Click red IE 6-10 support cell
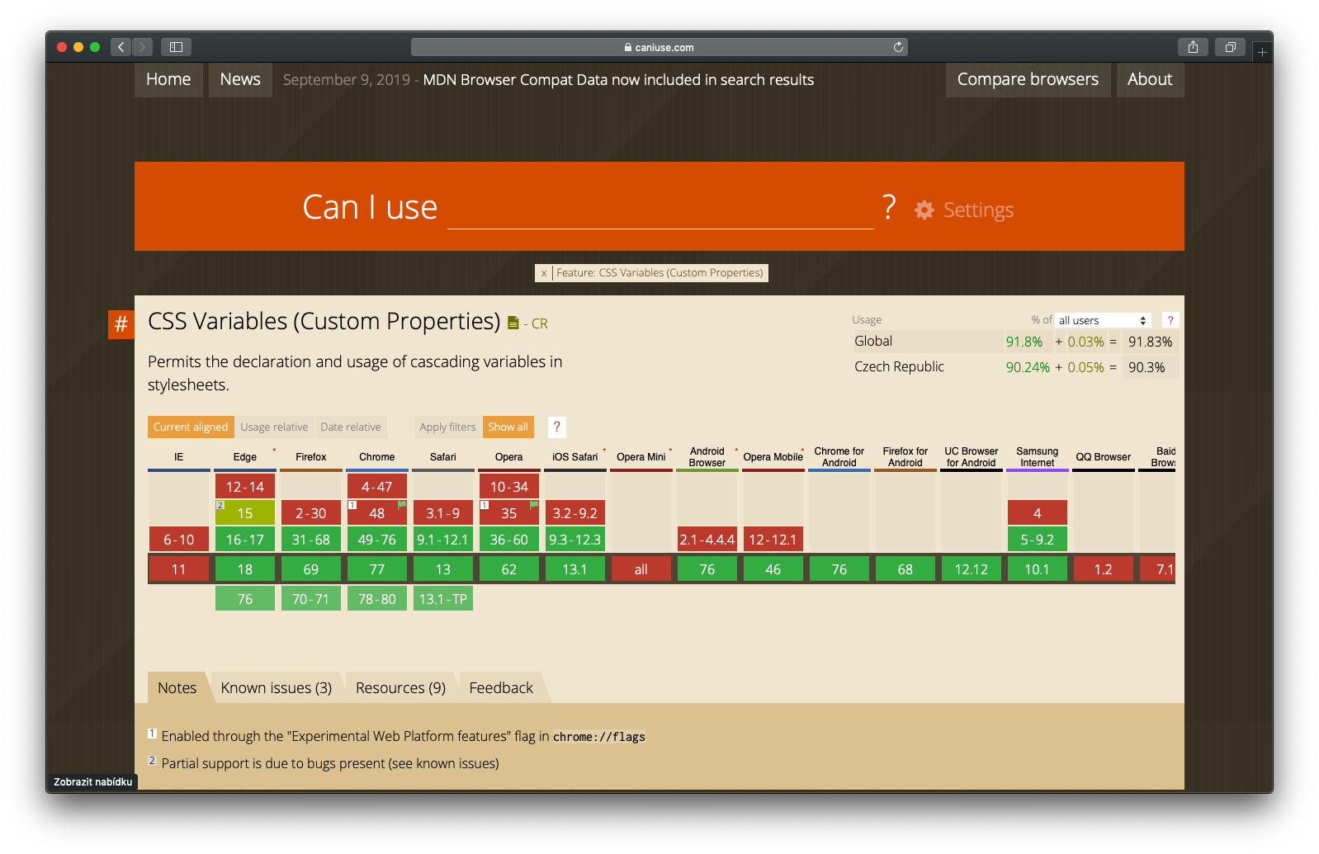Screen dimensions: 1319x854 point(179,540)
